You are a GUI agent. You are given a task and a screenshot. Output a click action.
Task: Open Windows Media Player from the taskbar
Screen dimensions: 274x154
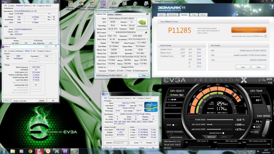[x=21, y=151]
